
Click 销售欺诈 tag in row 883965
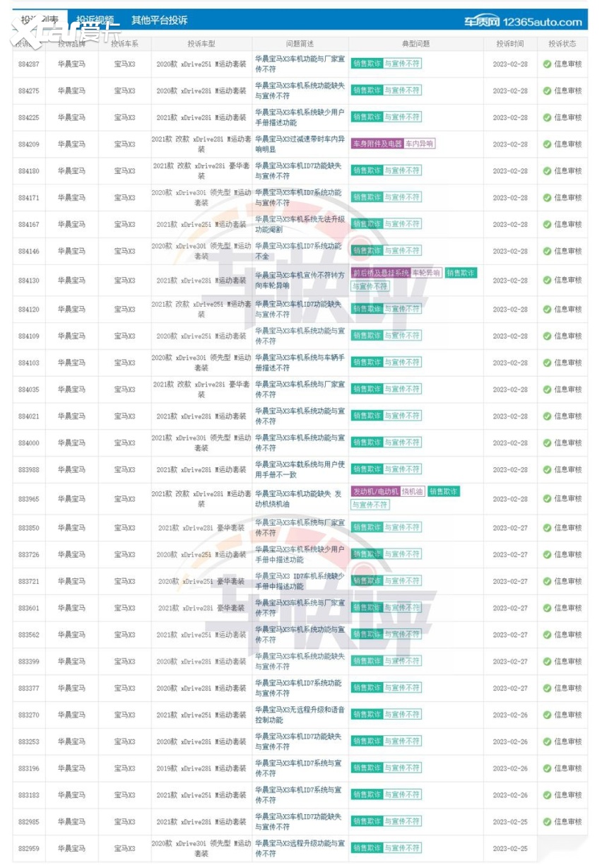pos(443,491)
